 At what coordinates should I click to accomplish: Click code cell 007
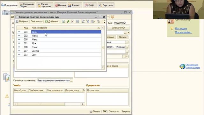[27, 51]
